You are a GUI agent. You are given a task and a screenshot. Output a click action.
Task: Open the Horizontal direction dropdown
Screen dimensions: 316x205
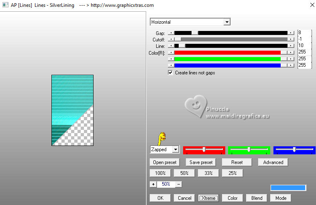pos(227,22)
